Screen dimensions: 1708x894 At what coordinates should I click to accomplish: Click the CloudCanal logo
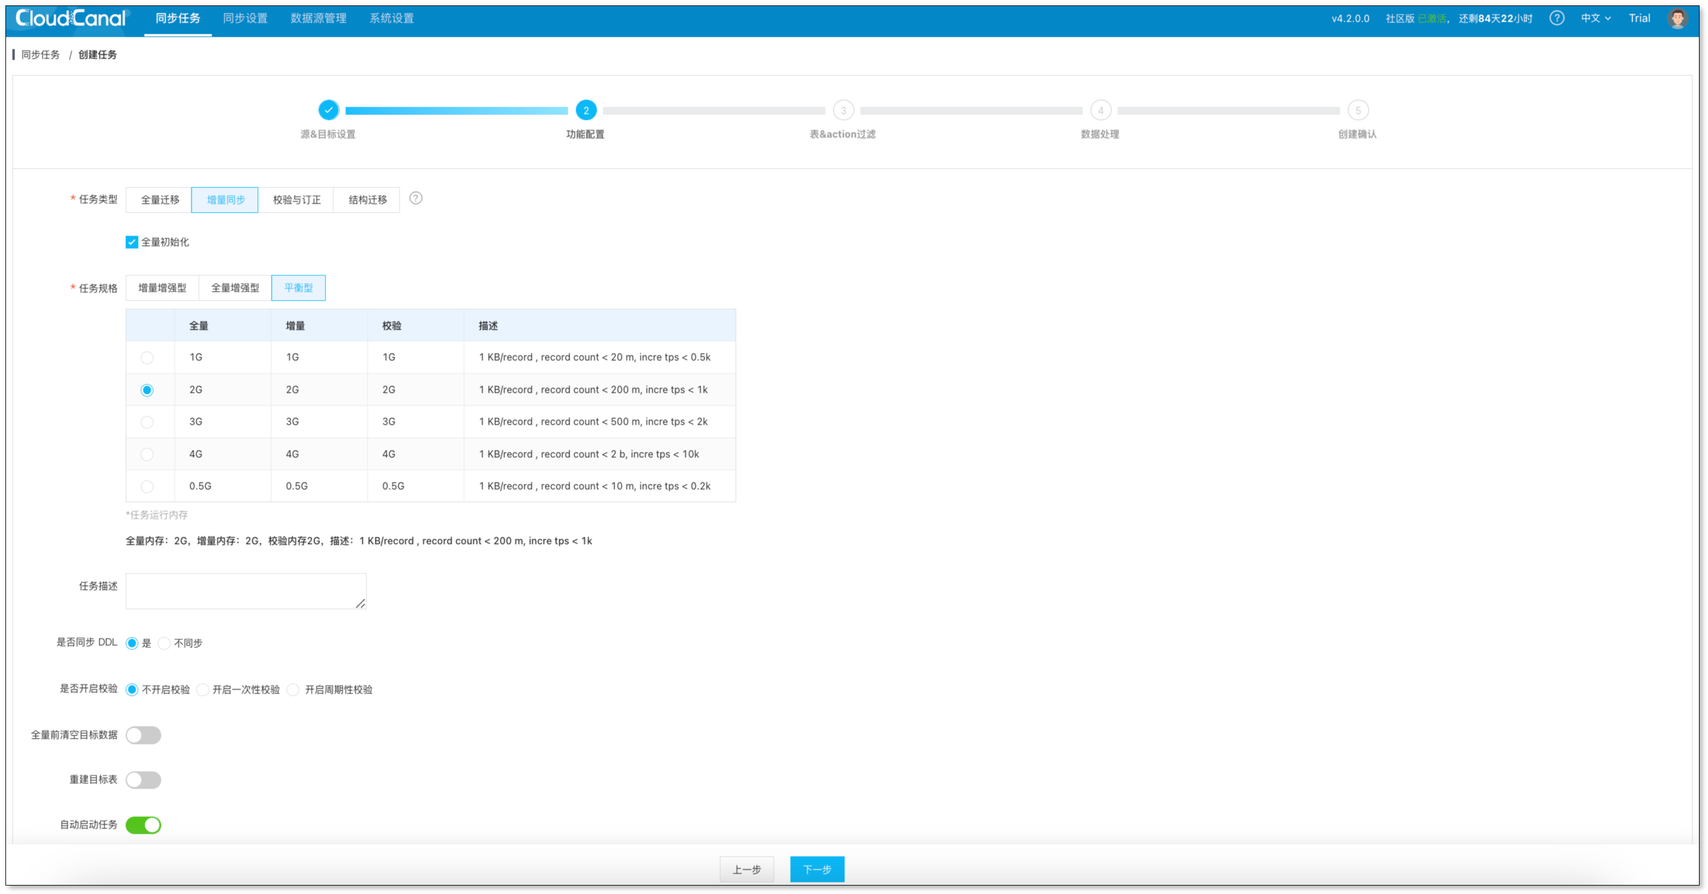click(x=71, y=19)
